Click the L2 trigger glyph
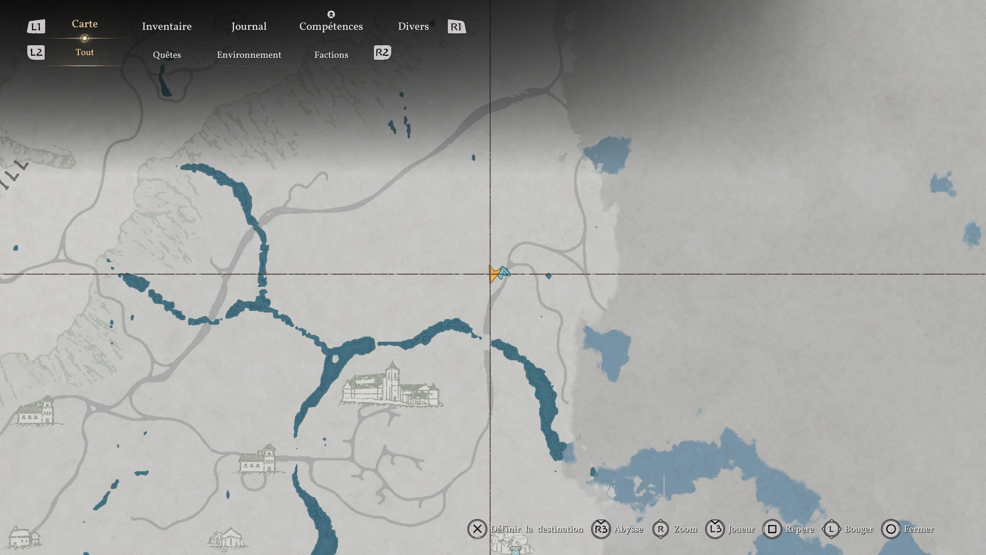 pos(36,52)
